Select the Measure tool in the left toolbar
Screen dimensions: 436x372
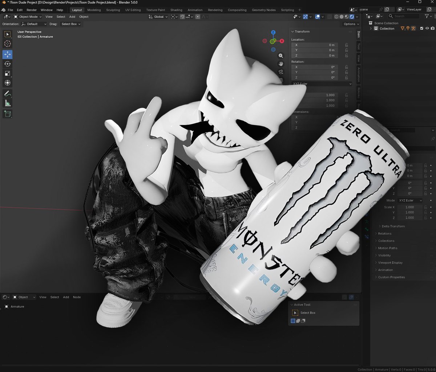point(7,103)
